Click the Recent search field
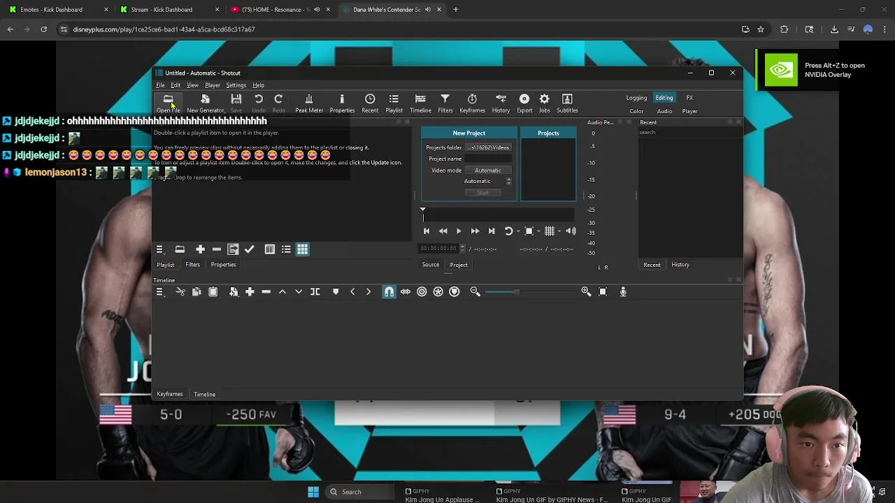 (x=690, y=133)
